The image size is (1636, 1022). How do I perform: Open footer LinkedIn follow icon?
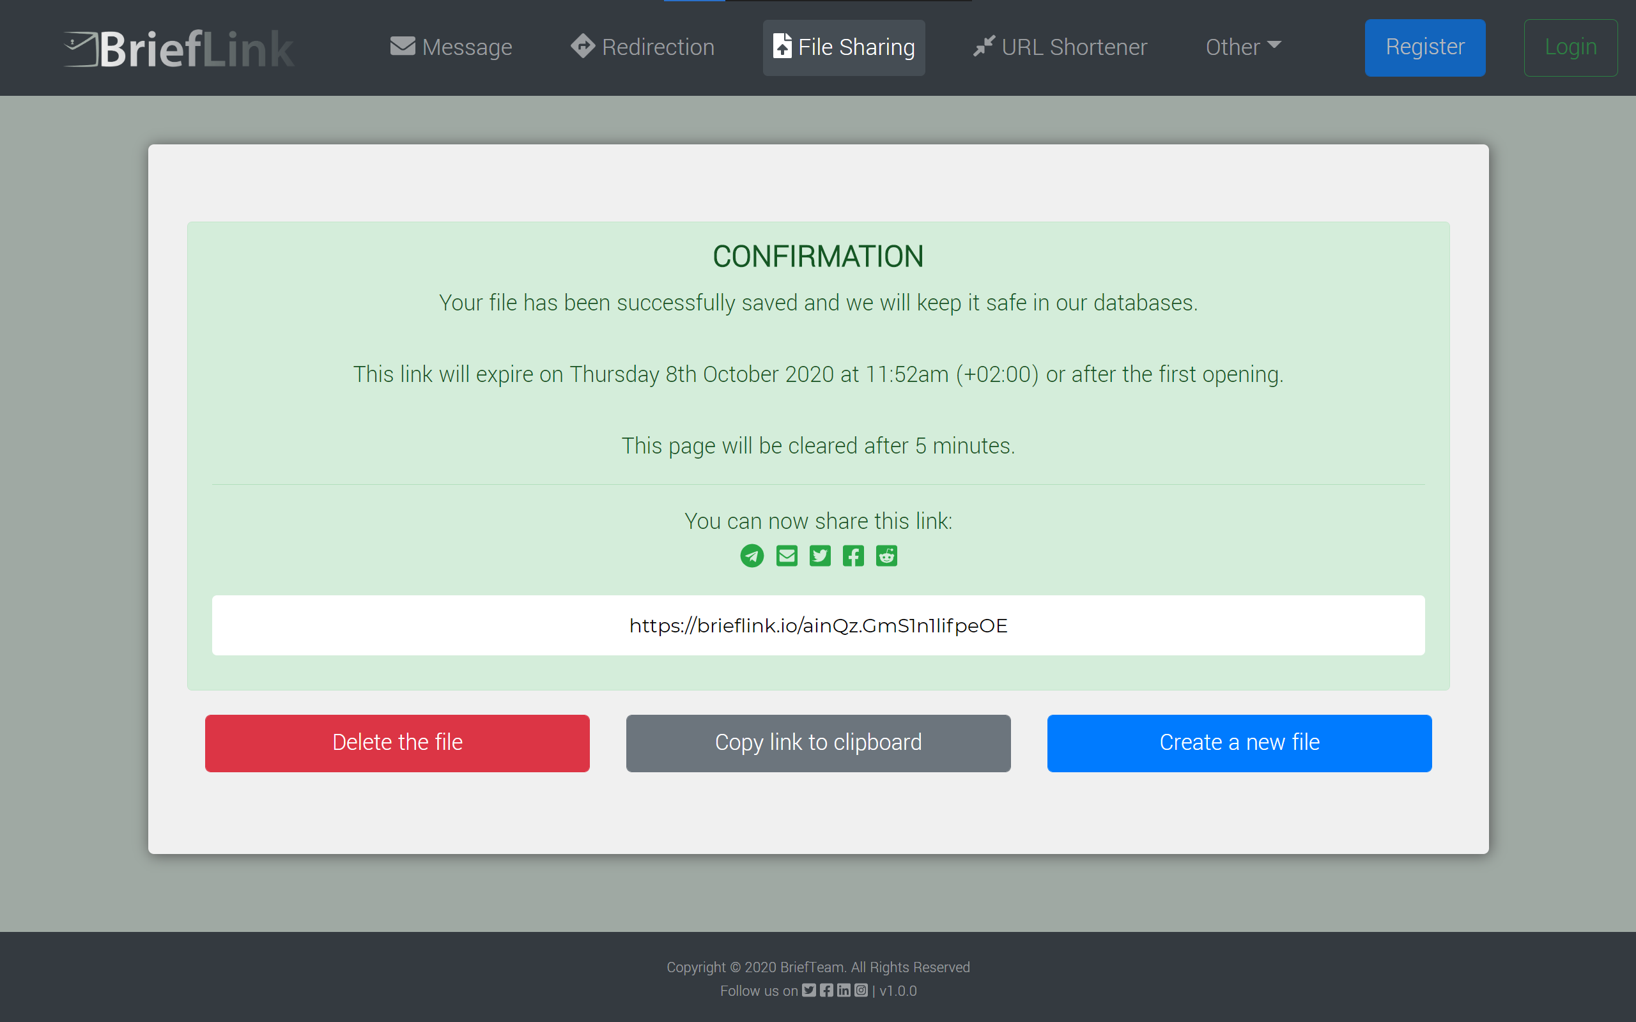click(844, 990)
